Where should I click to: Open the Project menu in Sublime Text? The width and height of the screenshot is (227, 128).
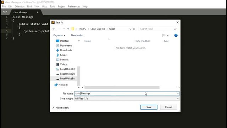(61, 6)
